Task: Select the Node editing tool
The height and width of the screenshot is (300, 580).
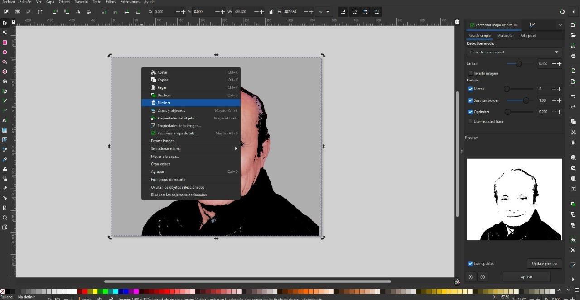Action: [x=5, y=33]
